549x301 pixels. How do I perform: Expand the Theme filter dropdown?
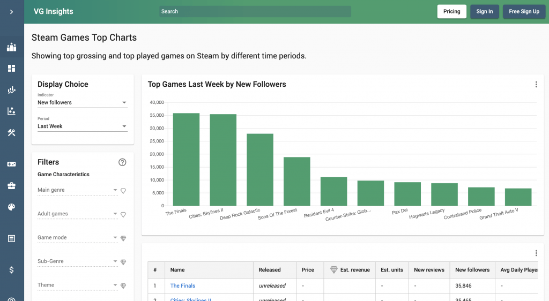click(x=77, y=285)
